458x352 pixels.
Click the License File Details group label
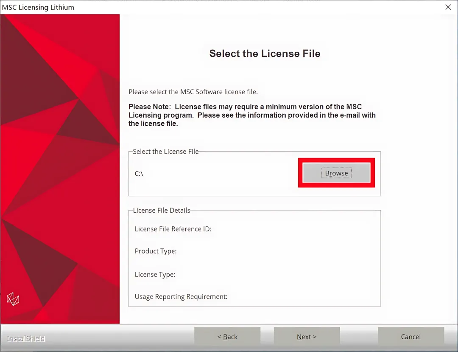pyautogui.click(x=162, y=210)
